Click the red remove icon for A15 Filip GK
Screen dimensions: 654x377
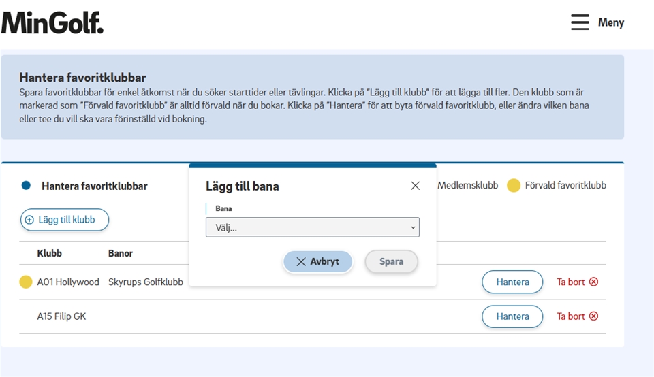593,316
